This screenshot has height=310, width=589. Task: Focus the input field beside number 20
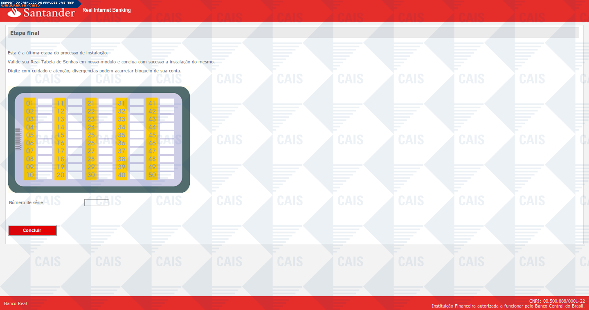[75, 175]
